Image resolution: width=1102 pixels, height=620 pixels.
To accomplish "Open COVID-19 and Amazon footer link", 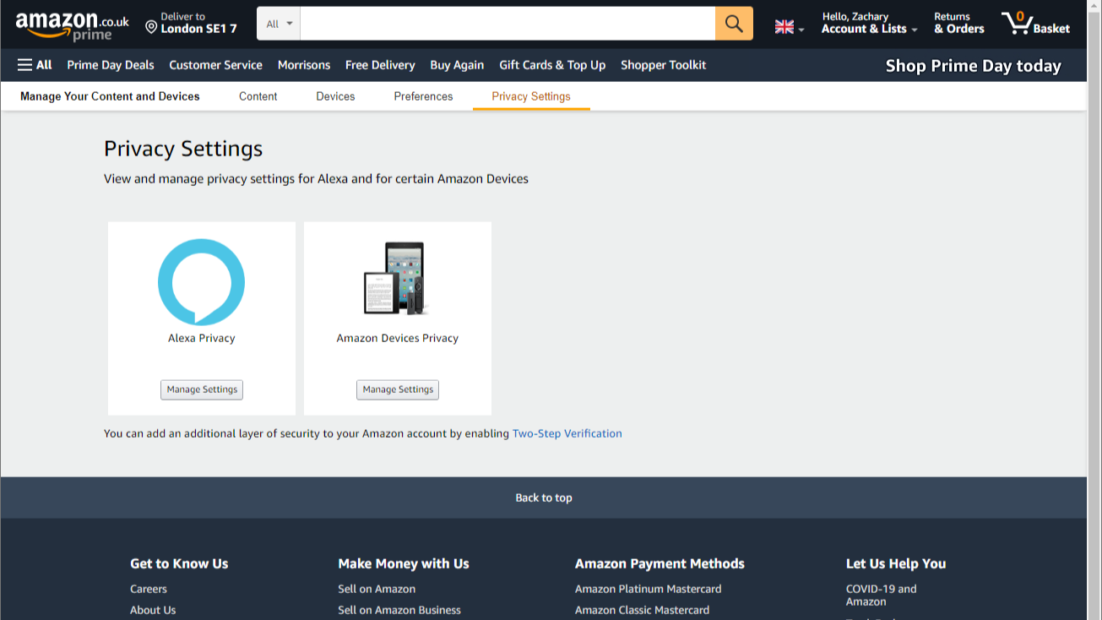I will tap(881, 596).
